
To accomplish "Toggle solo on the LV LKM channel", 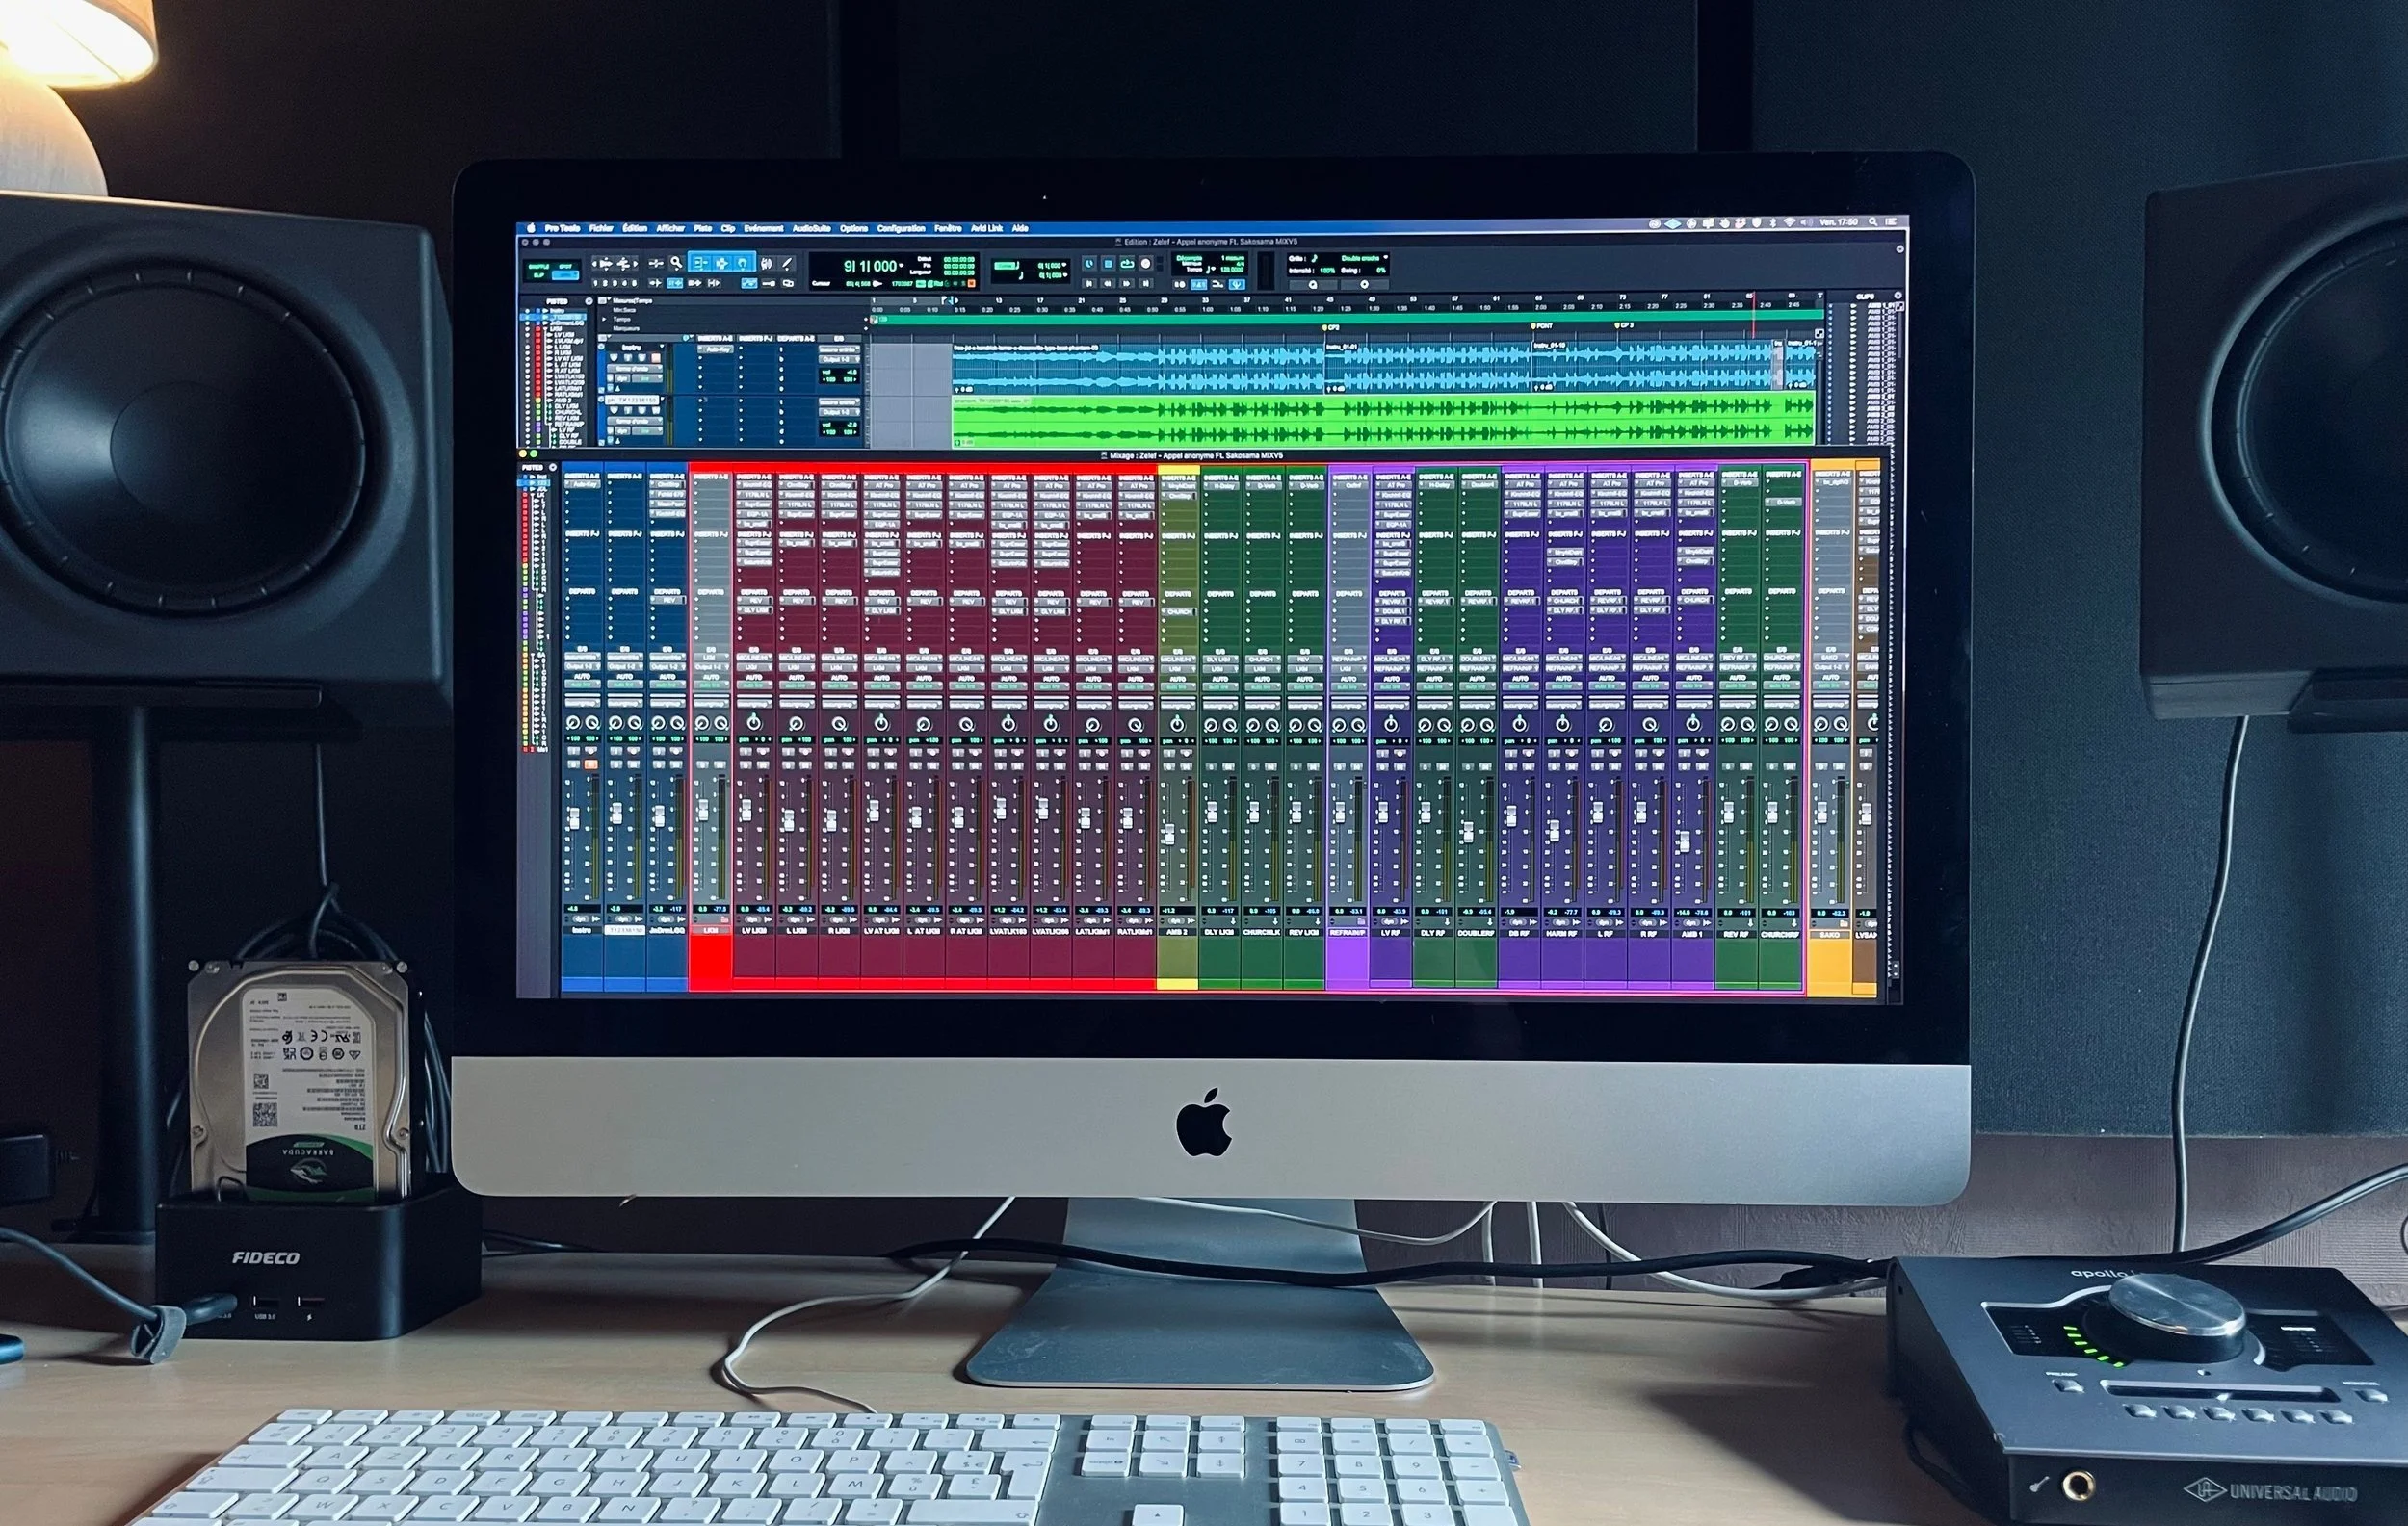I will pyautogui.click(x=746, y=765).
